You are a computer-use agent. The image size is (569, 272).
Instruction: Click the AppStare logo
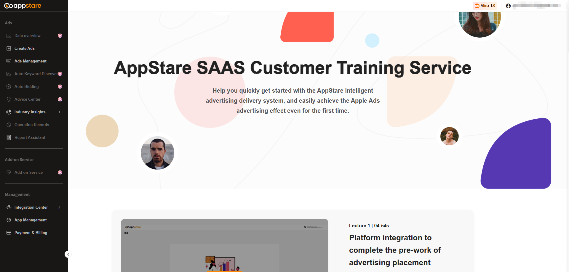click(23, 6)
